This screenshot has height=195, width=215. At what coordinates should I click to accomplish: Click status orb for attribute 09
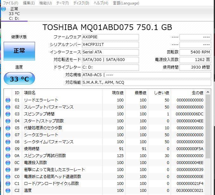coord(8,149)
